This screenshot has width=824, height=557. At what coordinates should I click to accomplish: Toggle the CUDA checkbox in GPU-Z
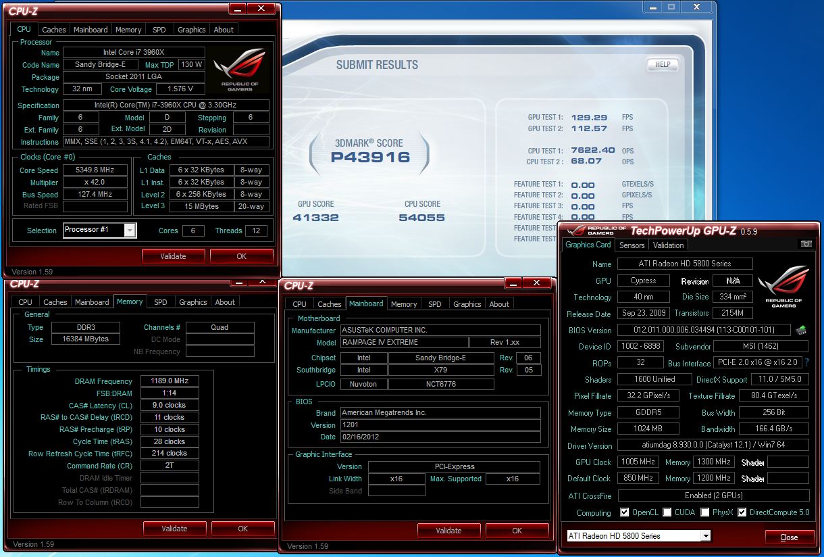[667, 512]
